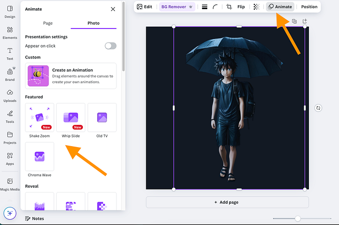Click the Position toolbar button
Viewport: 339px width, 225px height.
point(309,7)
